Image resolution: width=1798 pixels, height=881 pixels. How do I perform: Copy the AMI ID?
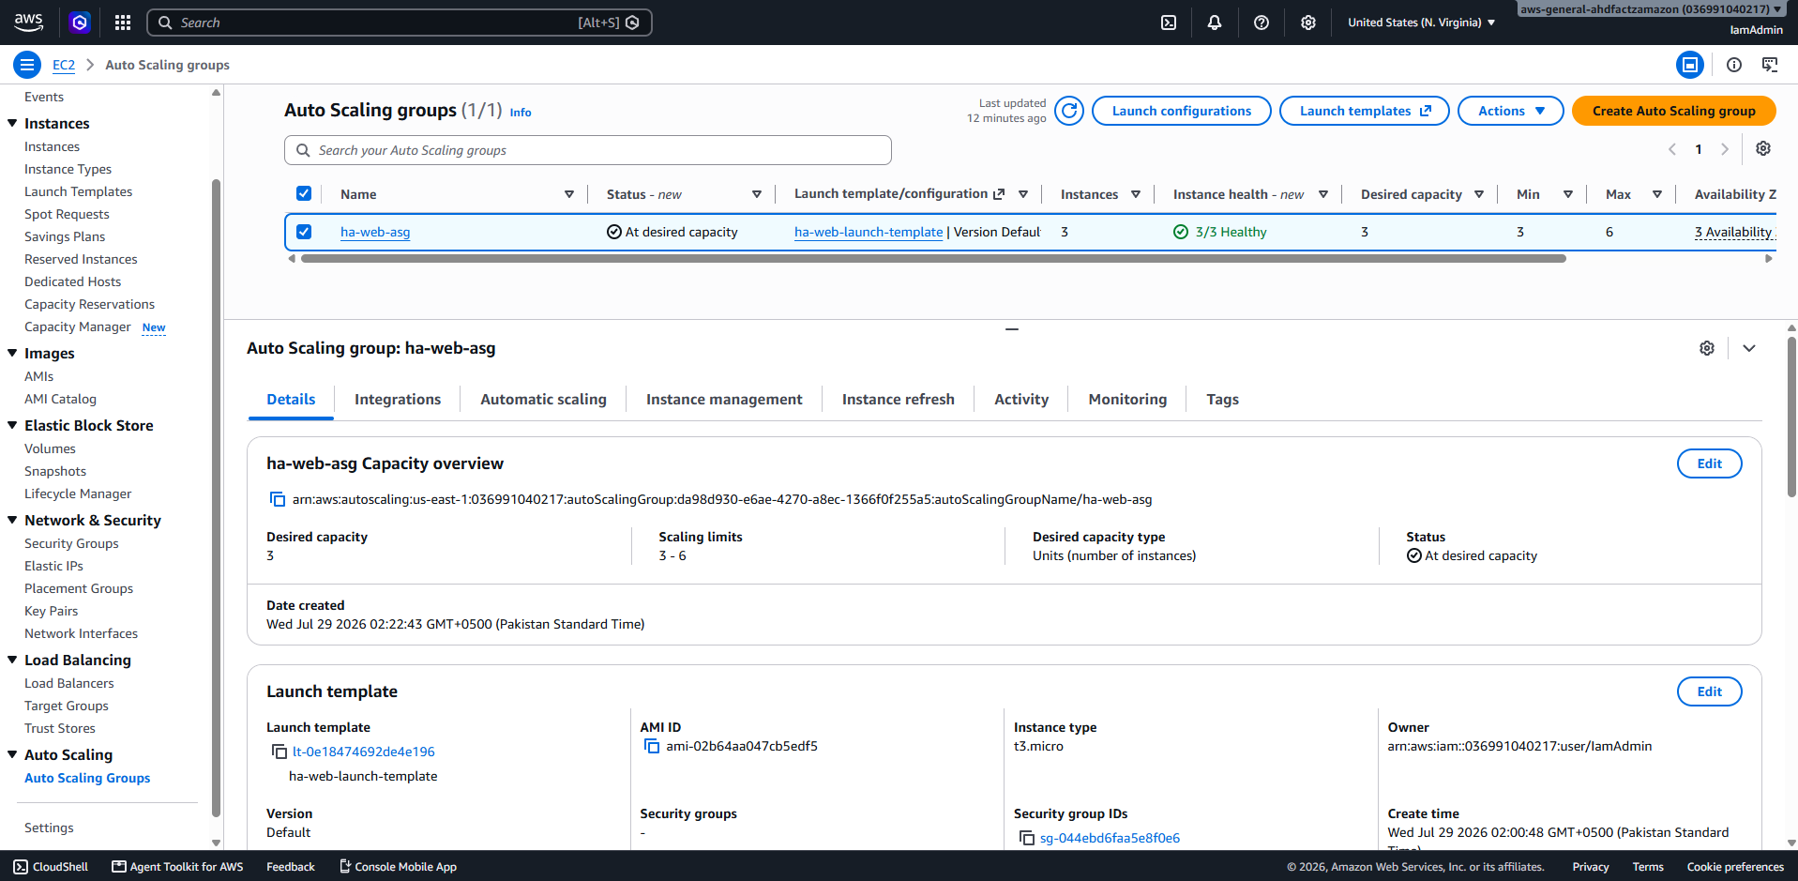tap(652, 746)
